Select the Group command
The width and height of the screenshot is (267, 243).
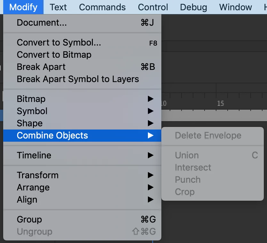pyautogui.click(x=29, y=220)
